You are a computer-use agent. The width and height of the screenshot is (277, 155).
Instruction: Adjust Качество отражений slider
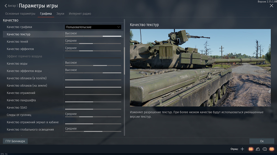point(93,95)
